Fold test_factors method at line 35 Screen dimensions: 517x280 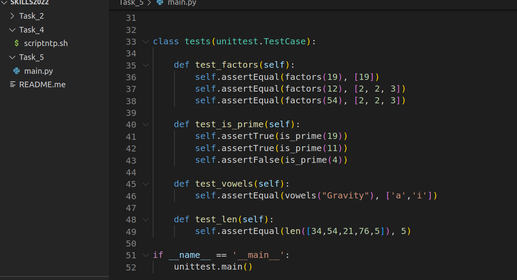pyautogui.click(x=146, y=65)
